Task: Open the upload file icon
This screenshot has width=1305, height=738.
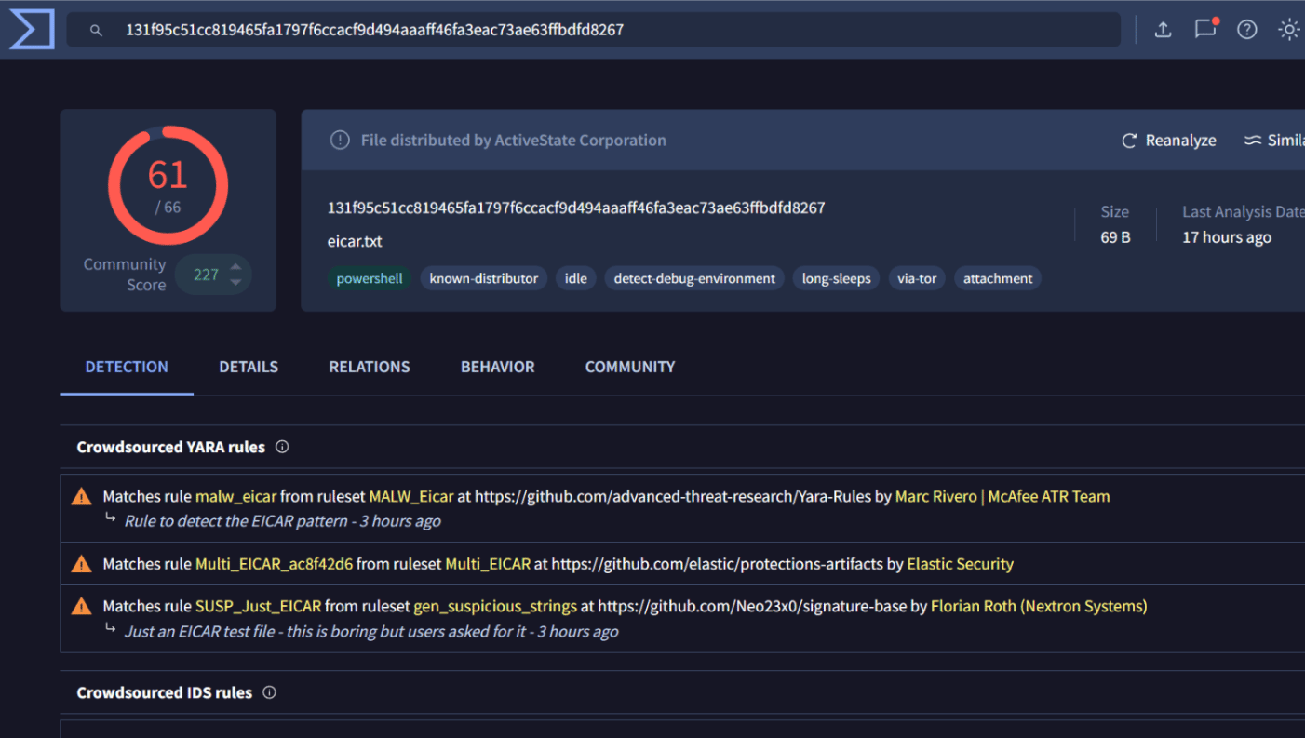Action: point(1163,30)
